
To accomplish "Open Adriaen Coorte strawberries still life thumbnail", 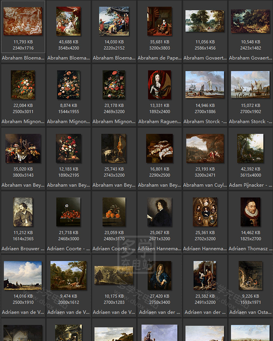I will 69,212.
